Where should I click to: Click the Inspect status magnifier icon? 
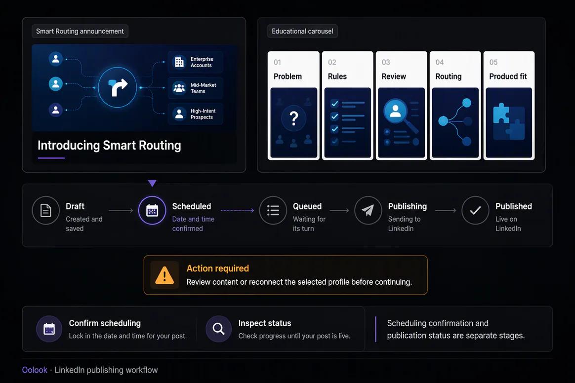tap(218, 329)
